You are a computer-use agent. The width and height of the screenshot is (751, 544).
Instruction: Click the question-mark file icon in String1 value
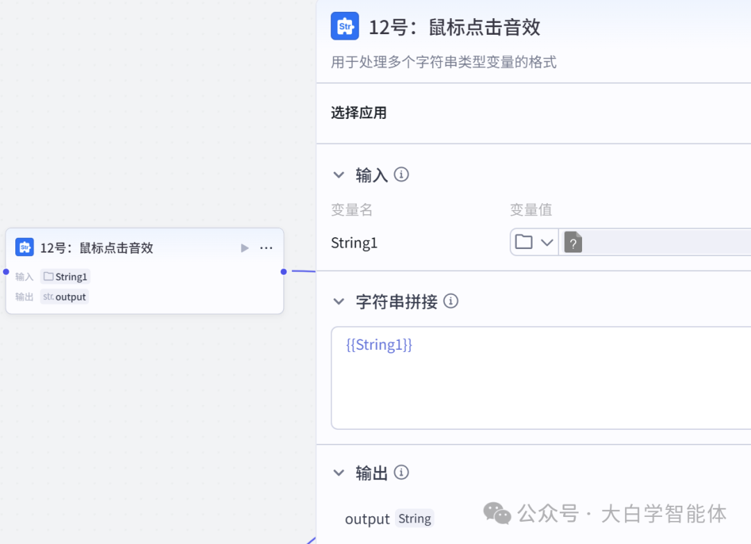pos(573,242)
